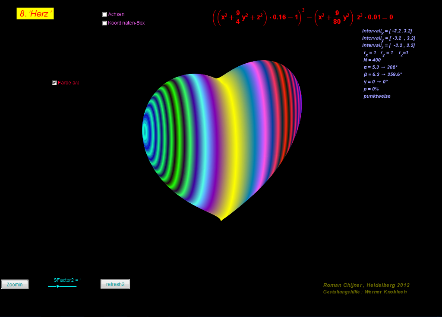This screenshot has height=317, width=442.
Task: Click the Intervall y range text
Action: click(388, 38)
